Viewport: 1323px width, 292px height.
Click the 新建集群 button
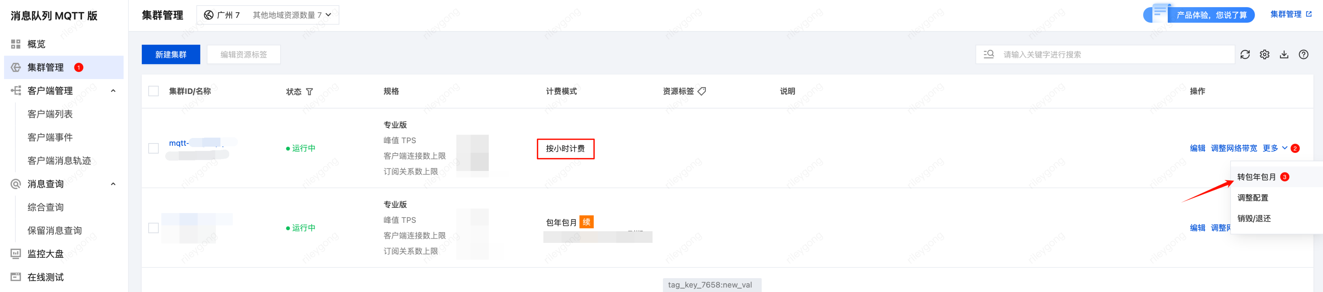(x=171, y=54)
